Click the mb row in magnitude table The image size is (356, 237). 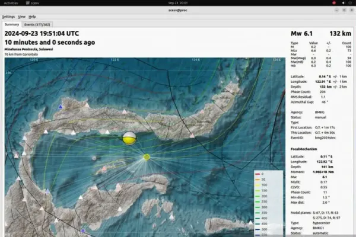(x=321, y=66)
